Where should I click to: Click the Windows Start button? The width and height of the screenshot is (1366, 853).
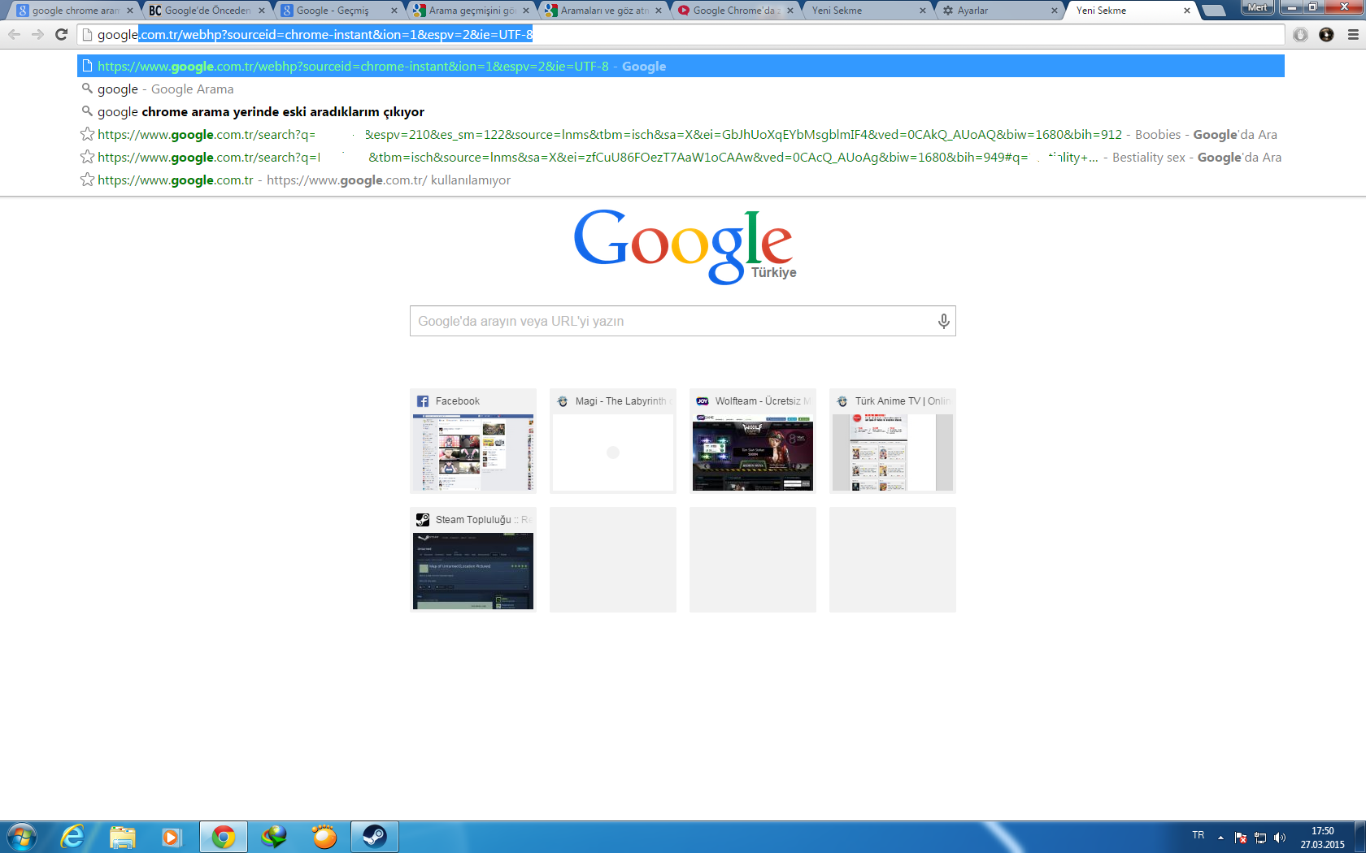22,836
